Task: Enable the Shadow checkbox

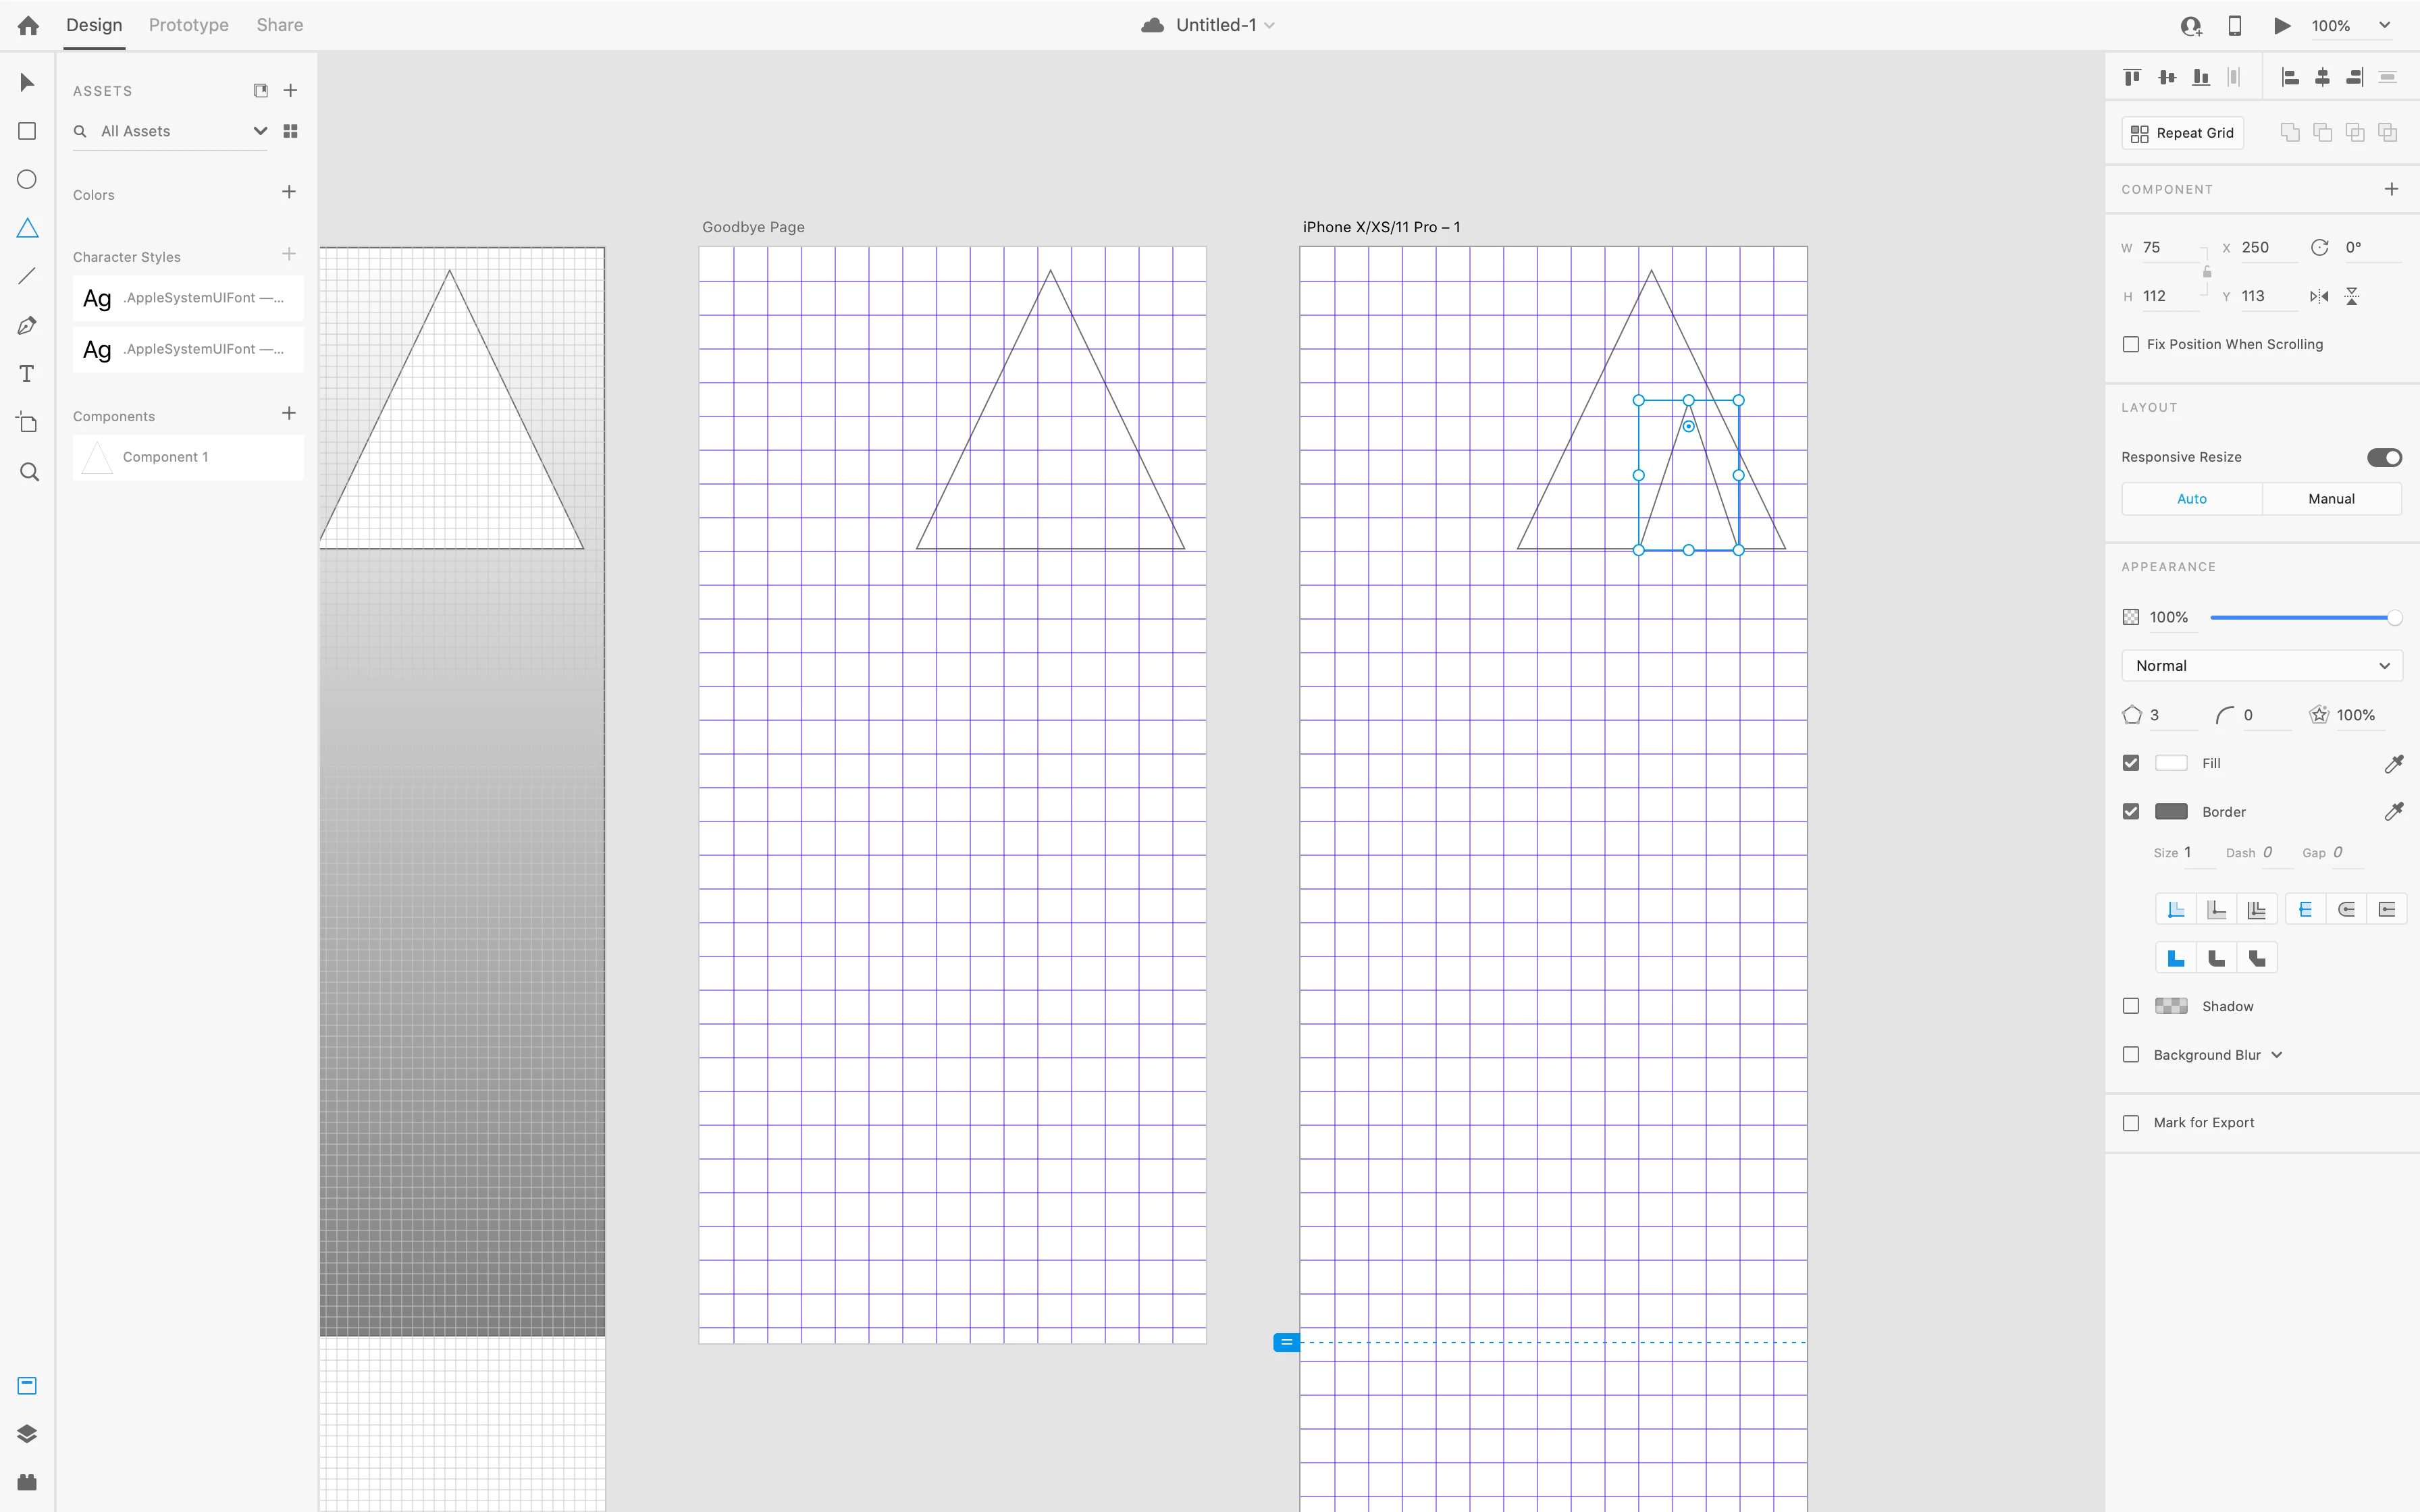Action: click(2131, 1006)
